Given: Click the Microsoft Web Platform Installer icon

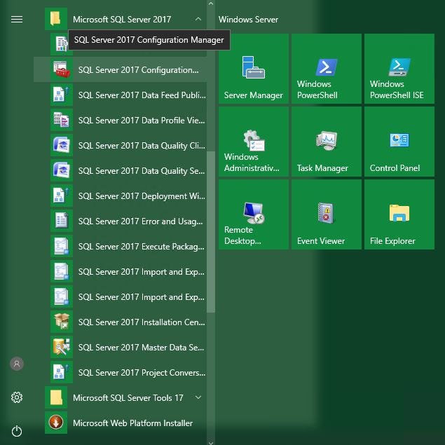Looking at the screenshot, I should [56, 423].
